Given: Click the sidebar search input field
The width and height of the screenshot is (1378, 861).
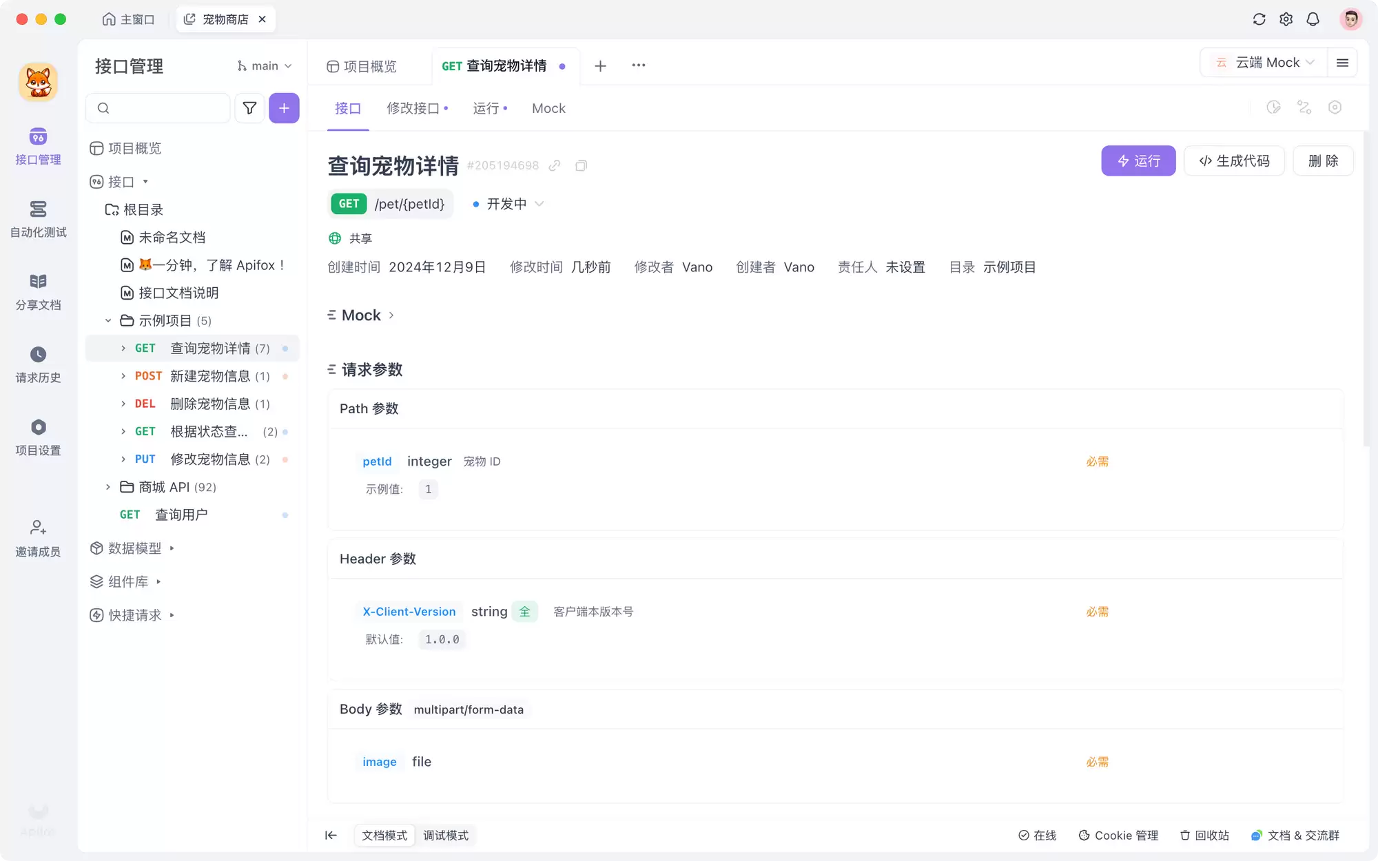Looking at the screenshot, I should click(x=158, y=108).
